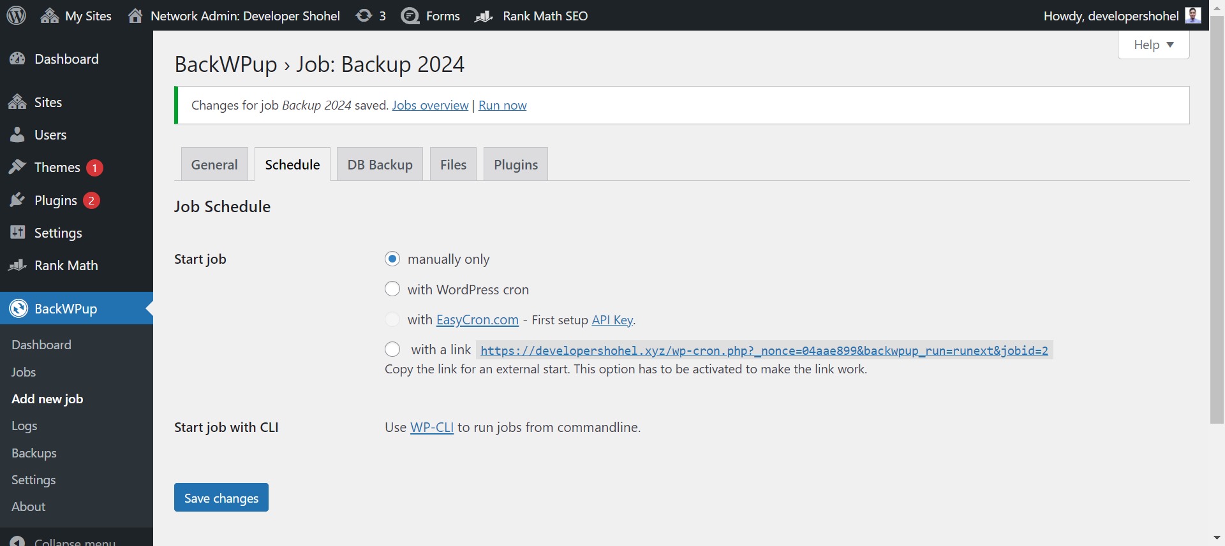Click the Plugins plug icon in sidebar
Image resolution: width=1225 pixels, height=546 pixels.
(17, 200)
